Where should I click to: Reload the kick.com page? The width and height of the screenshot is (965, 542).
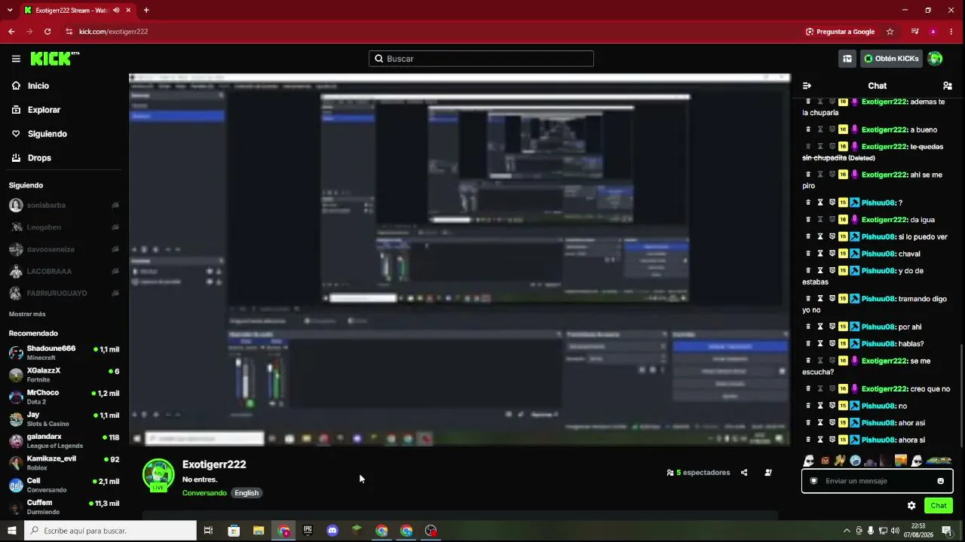pyautogui.click(x=47, y=32)
